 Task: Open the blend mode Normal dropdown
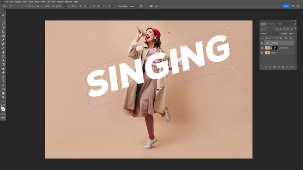(x=270, y=34)
